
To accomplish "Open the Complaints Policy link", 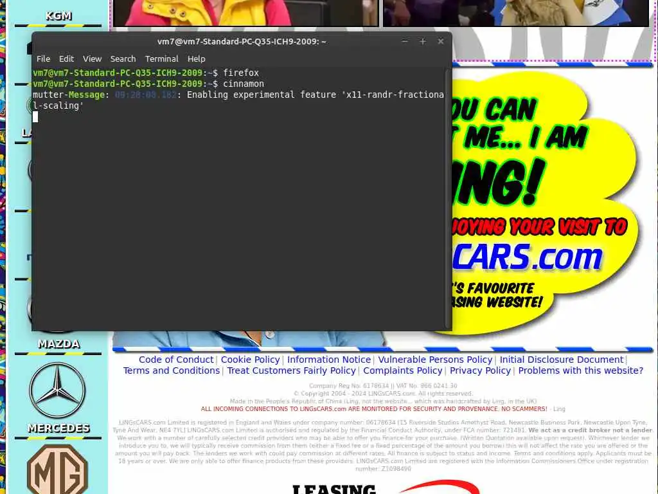I will [x=402, y=370].
